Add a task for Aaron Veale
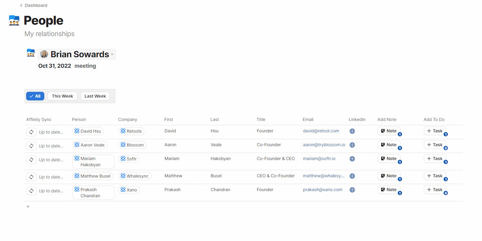The image size is (482, 241). pyautogui.click(x=435, y=145)
